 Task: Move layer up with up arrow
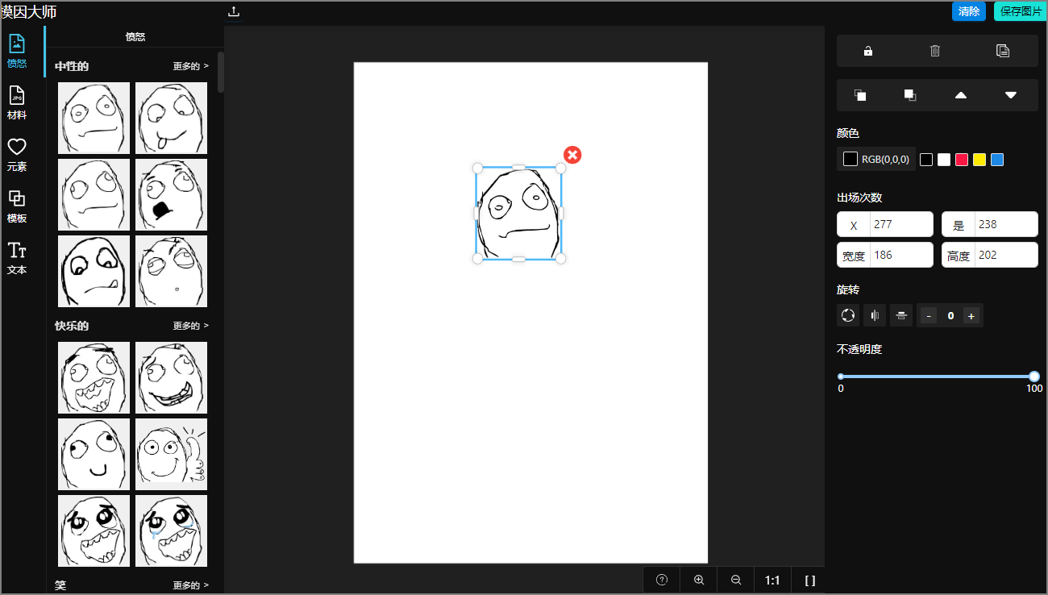tap(961, 95)
